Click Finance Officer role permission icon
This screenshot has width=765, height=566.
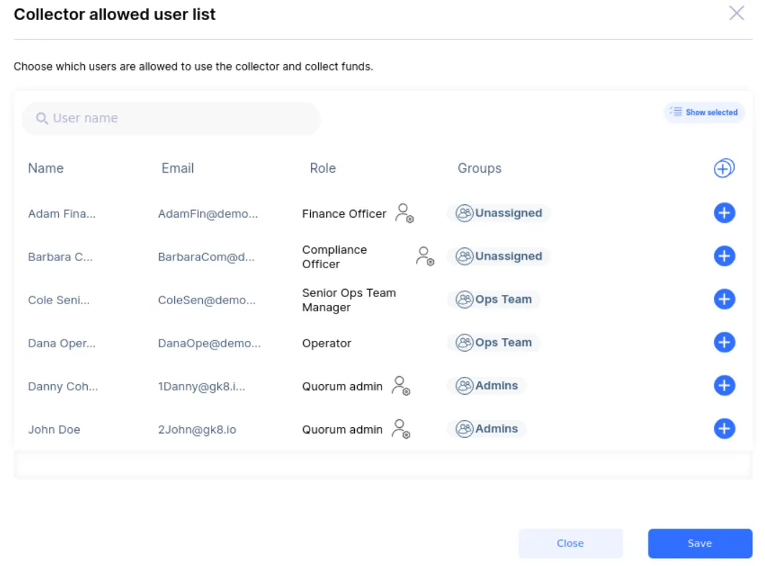(404, 214)
